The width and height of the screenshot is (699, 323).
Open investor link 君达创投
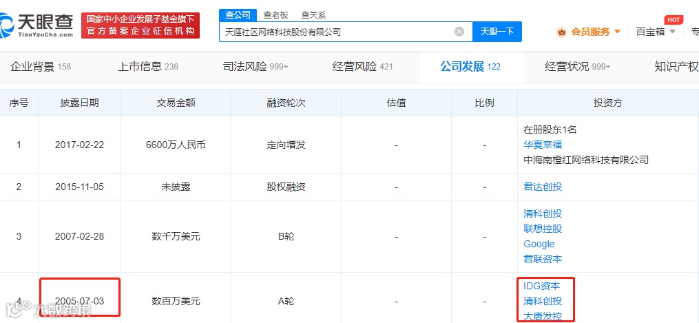tap(543, 187)
